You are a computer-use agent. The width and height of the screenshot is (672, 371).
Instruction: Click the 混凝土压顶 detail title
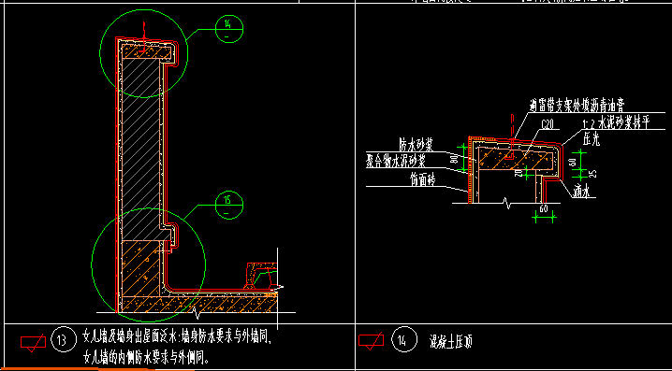(450, 341)
